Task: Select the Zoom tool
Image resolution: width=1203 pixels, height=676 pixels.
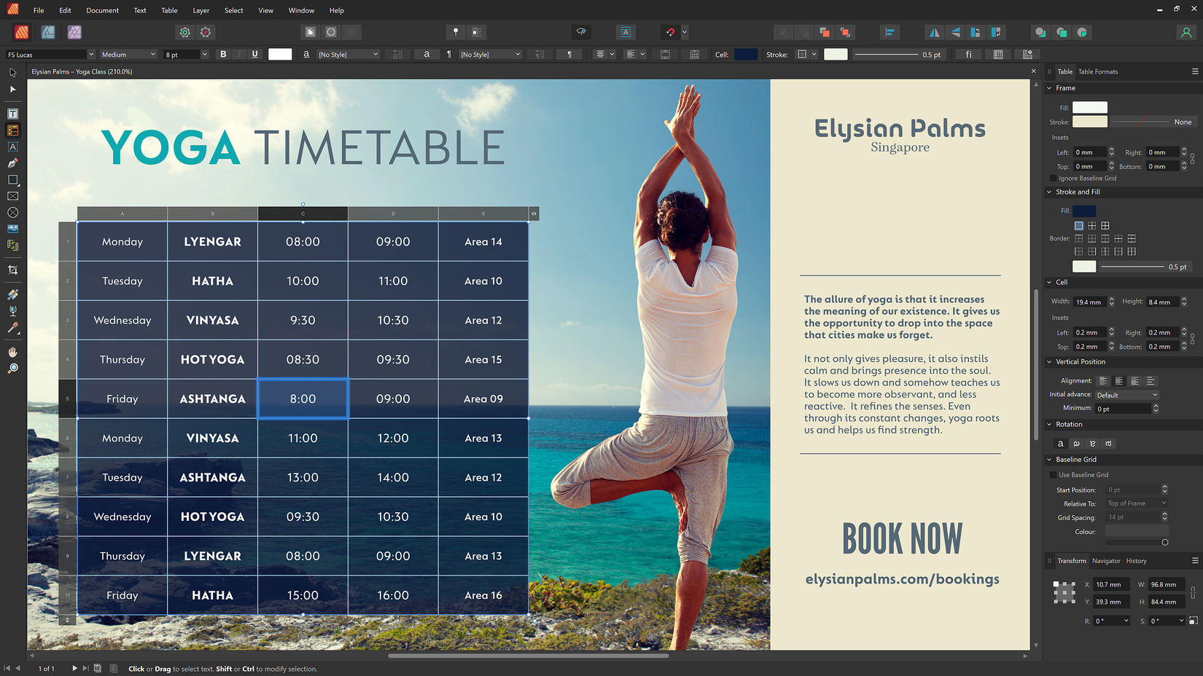Action: [12, 368]
